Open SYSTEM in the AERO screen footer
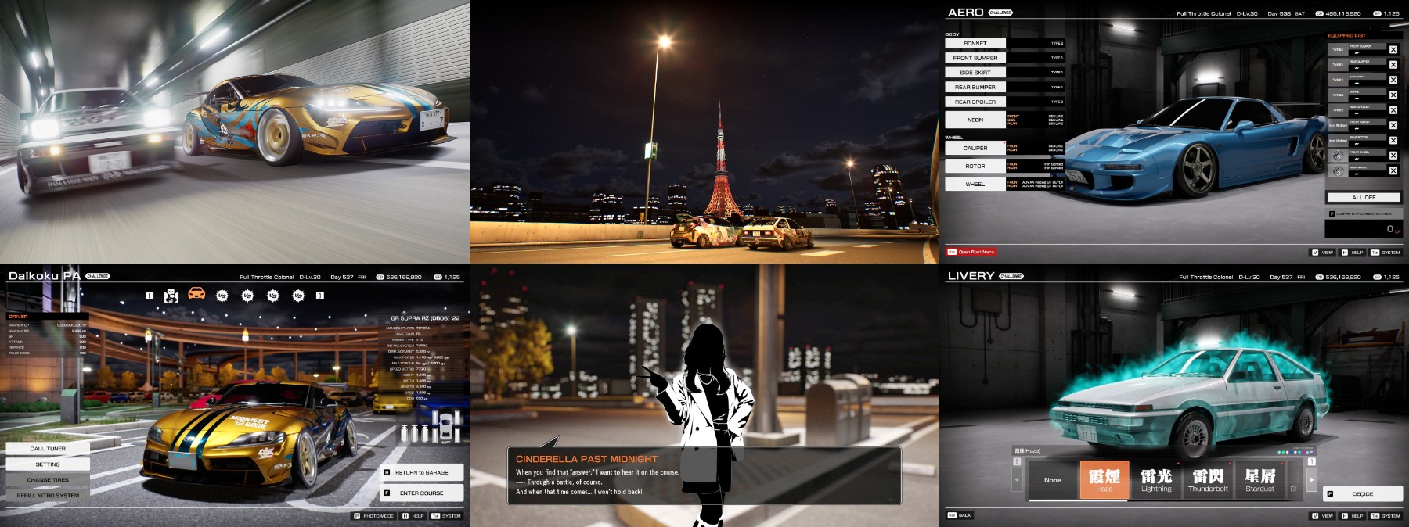 point(1386,253)
